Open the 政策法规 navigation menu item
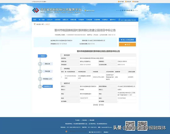The width and height of the screenshot is (170, 134). (x=73, y=20)
